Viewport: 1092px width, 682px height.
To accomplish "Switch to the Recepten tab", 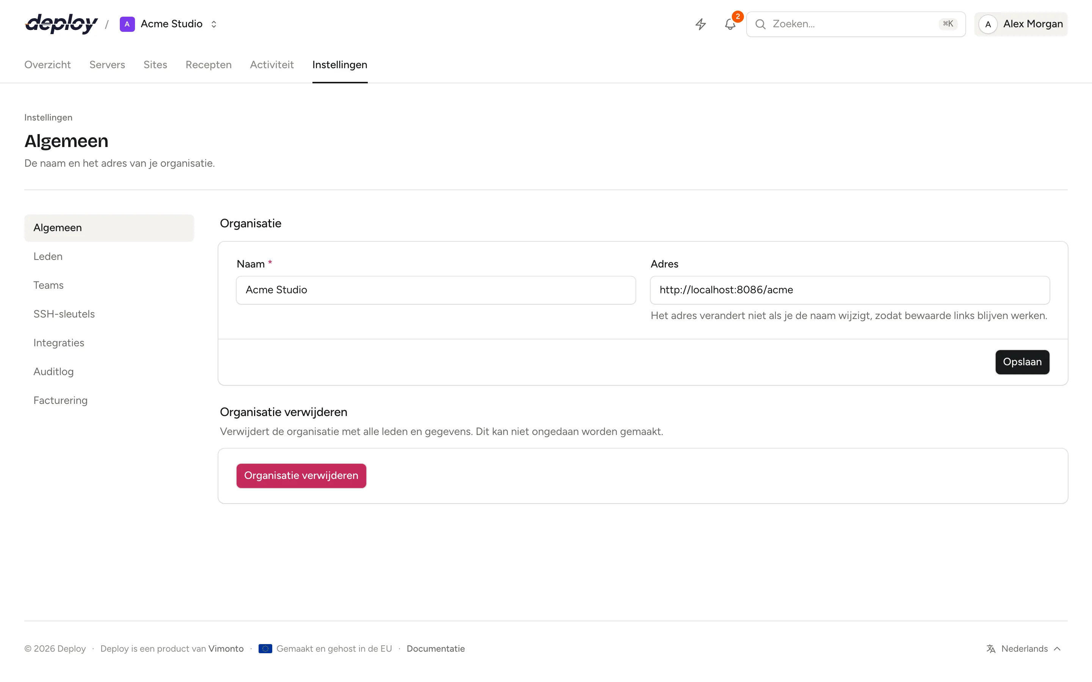I will tap(209, 64).
